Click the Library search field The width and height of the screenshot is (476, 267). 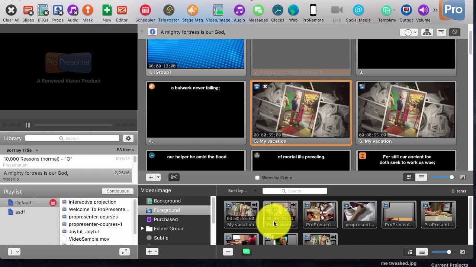click(72, 138)
